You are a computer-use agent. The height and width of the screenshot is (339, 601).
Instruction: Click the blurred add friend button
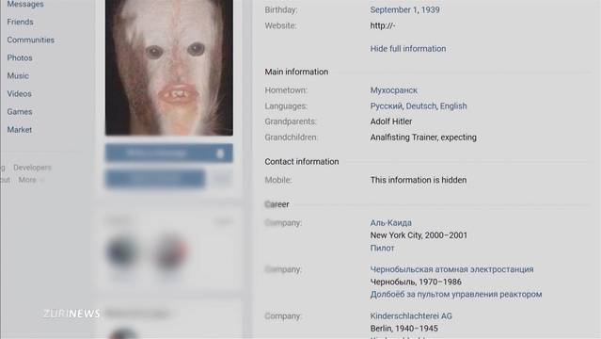pyautogui.click(x=155, y=179)
